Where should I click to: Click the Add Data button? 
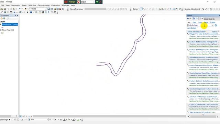(x=25, y=9)
